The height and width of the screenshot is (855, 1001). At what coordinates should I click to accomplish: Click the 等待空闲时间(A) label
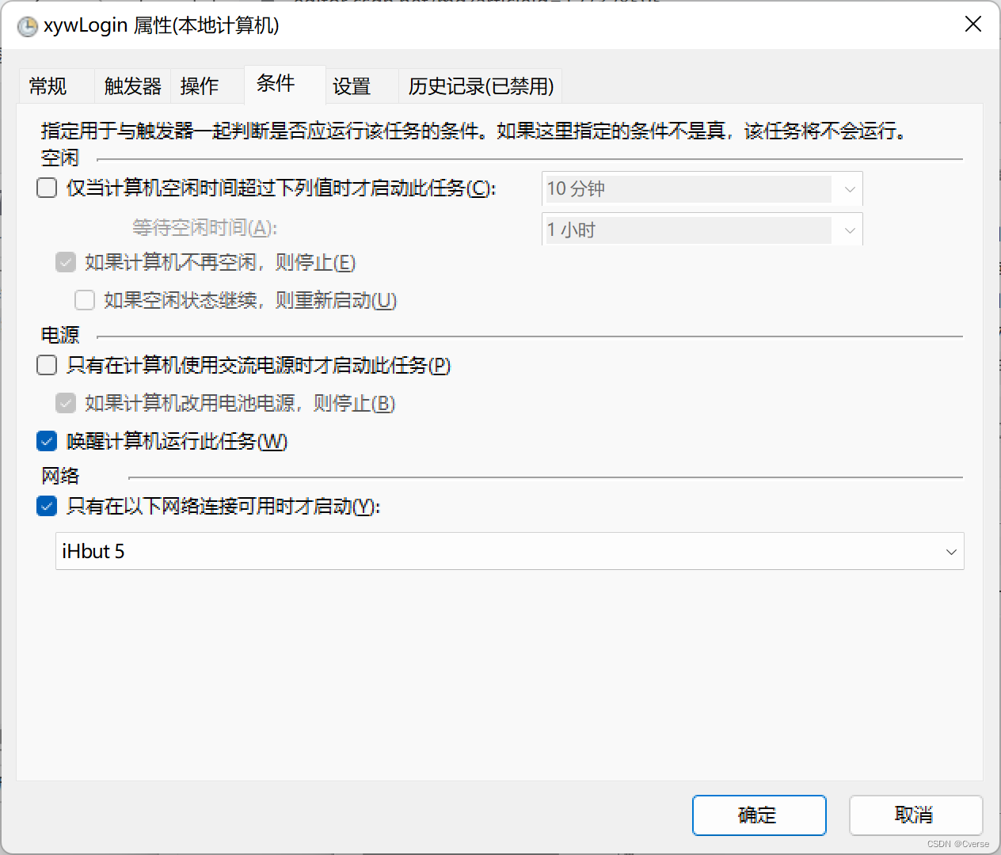(x=204, y=228)
